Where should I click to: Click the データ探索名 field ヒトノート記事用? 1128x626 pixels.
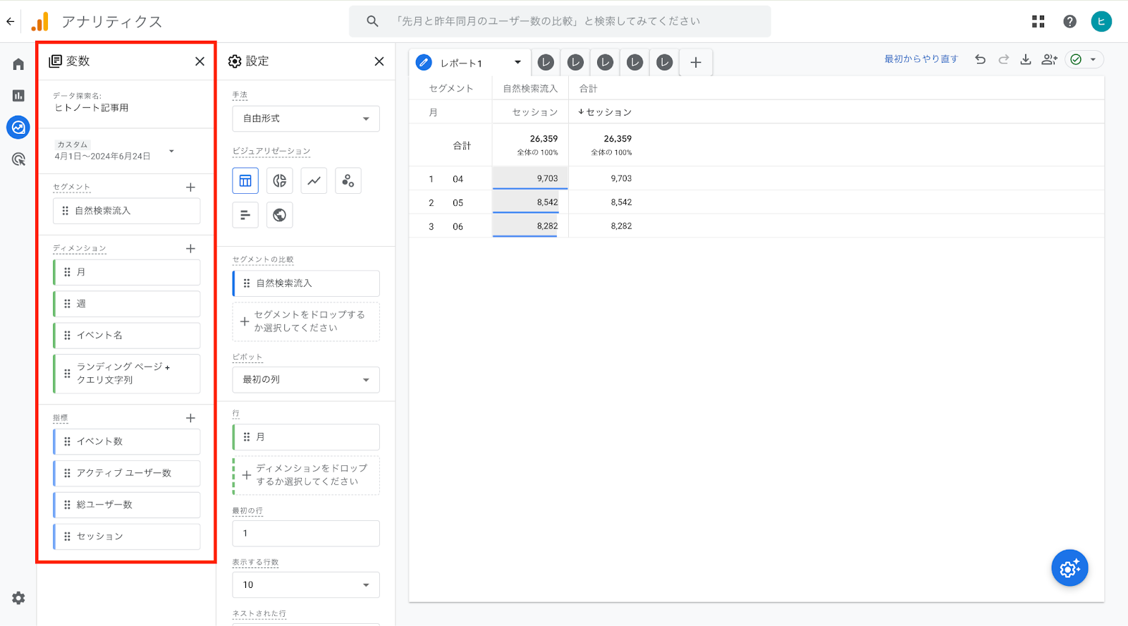point(92,108)
